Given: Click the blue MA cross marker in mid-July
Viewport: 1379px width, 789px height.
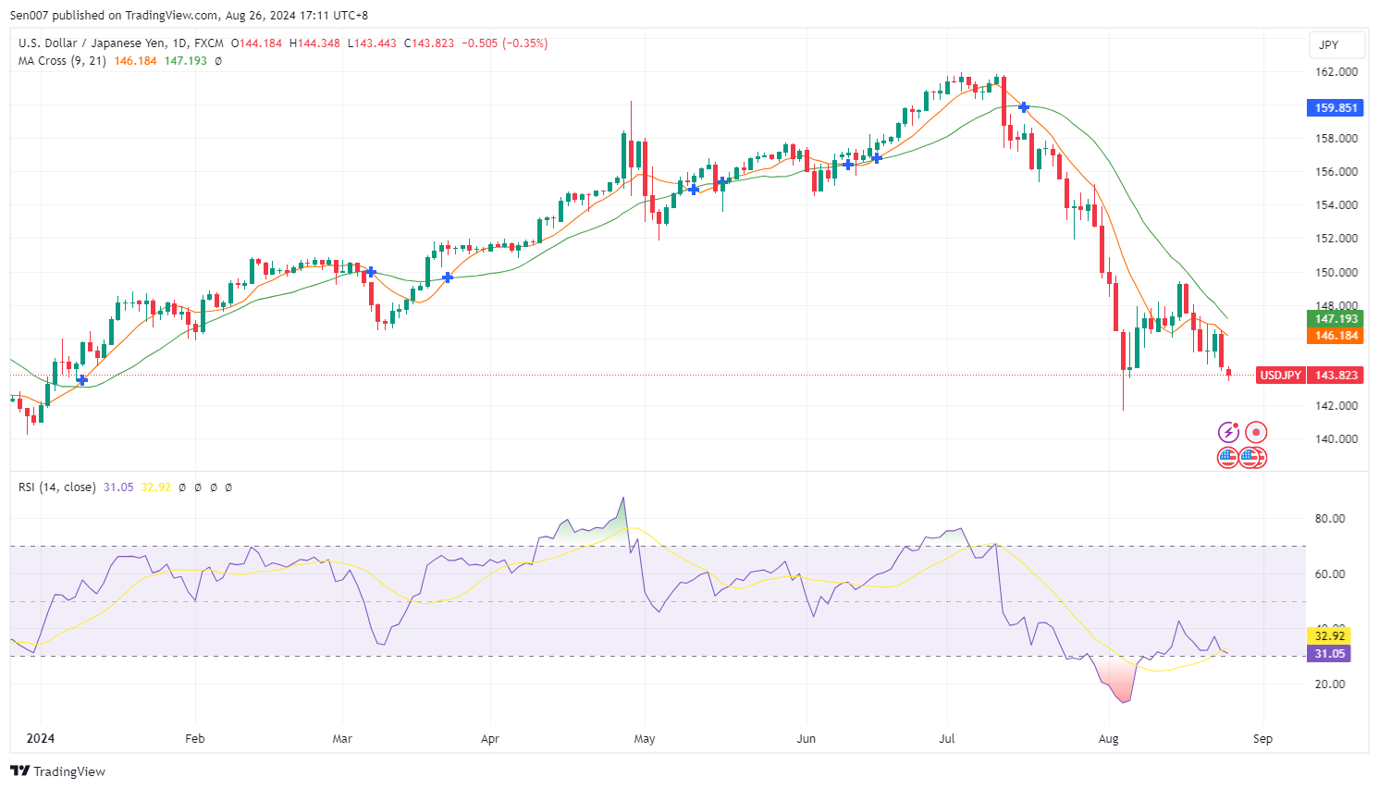Looking at the screenshot, I should [x=1024, y=107].
